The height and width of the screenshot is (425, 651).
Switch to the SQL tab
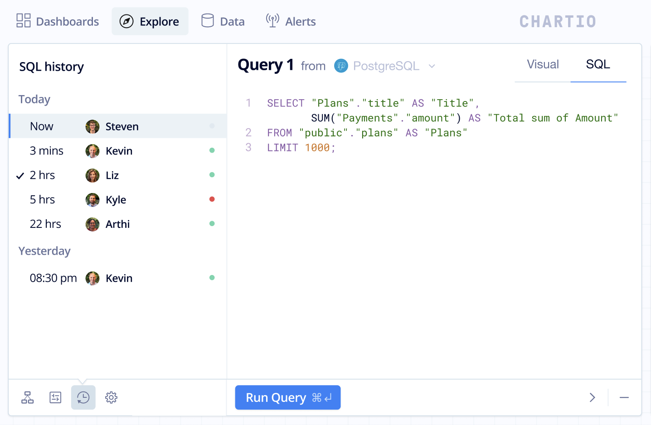(x=598, y=65)
